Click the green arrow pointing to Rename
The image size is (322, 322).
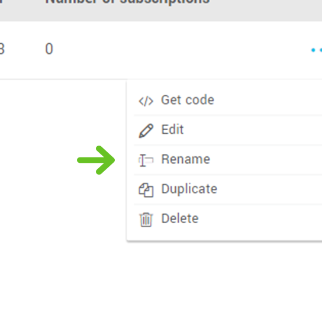96,160
